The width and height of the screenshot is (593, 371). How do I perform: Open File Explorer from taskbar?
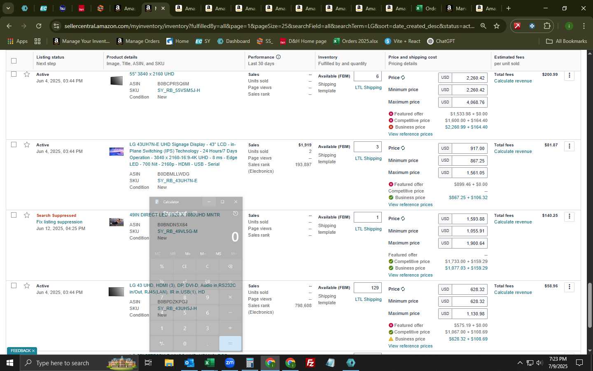point(169,363)
